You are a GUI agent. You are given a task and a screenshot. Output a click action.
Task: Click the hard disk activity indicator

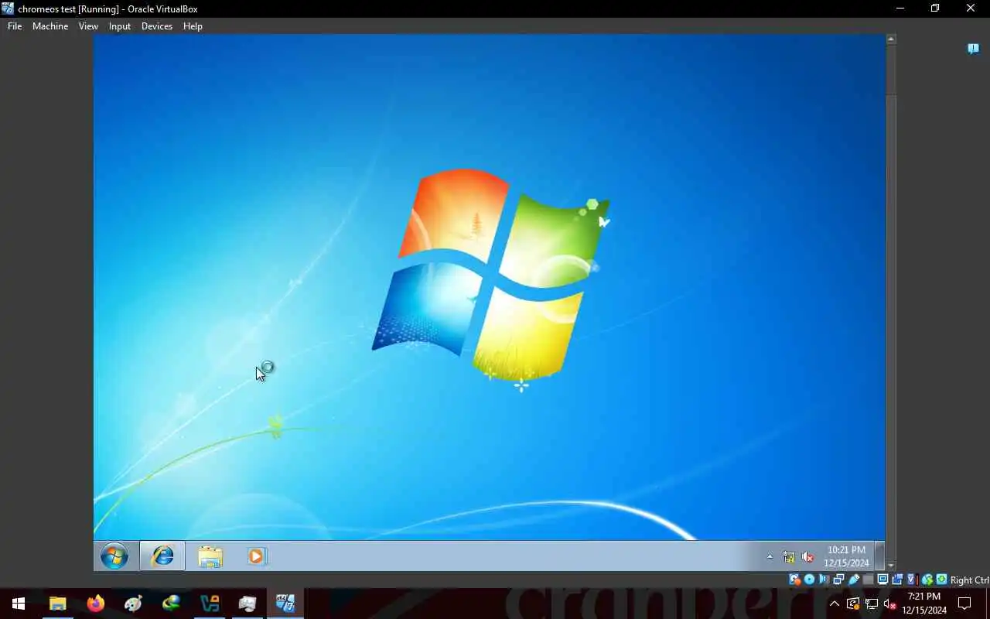pos(794,580)
